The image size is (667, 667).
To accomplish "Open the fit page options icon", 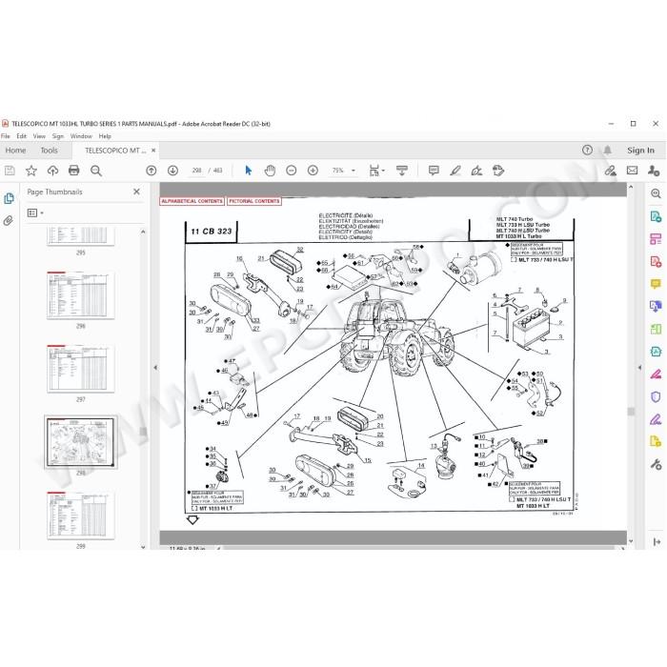I will click(376, 171).
